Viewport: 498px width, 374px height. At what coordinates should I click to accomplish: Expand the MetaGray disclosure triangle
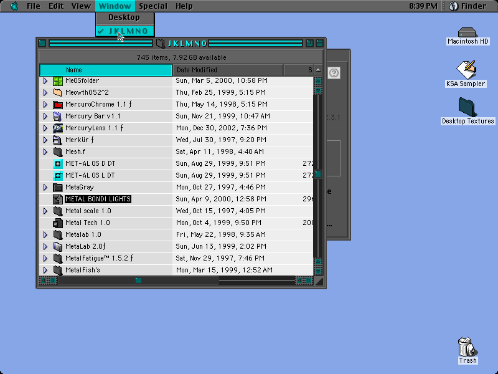(45, 188)
